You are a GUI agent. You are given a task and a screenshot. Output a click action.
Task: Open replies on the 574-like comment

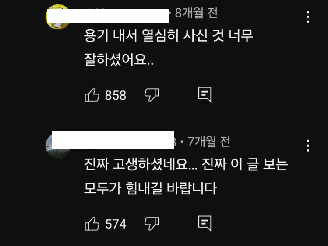(x=205, y=223)
